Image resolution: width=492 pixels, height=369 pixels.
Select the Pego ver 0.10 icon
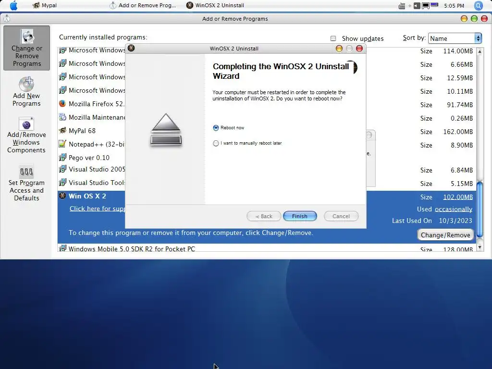click(x=62, y=157)
